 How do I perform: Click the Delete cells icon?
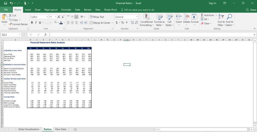[186, 17]
